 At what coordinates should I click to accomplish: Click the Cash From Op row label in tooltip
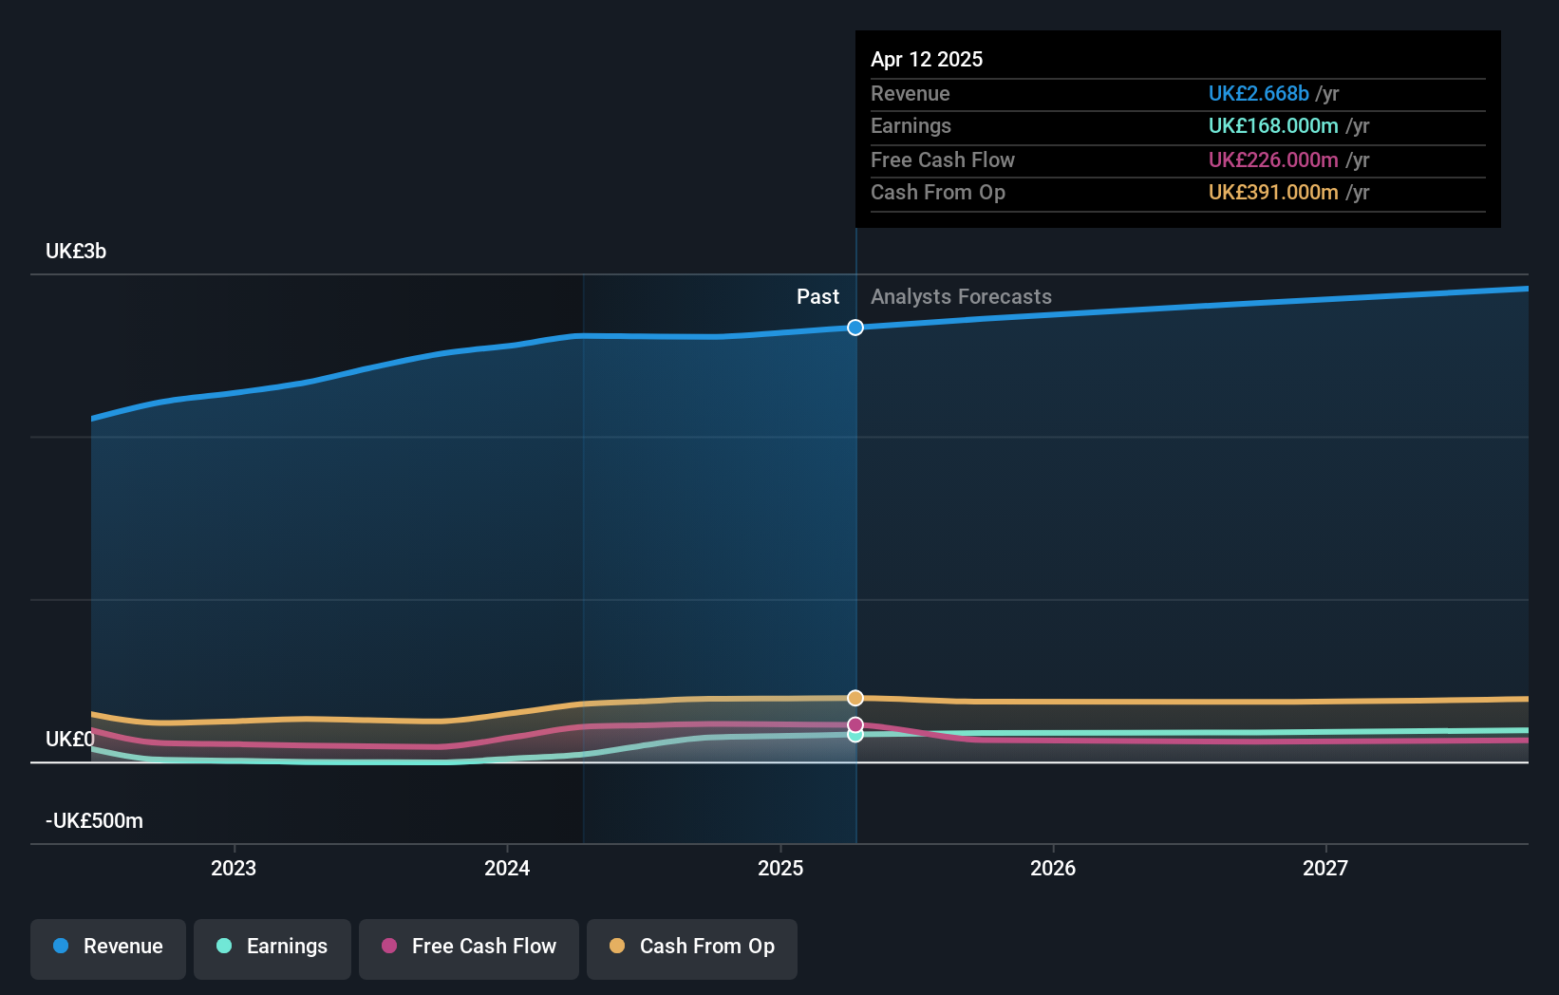point(938,193)
